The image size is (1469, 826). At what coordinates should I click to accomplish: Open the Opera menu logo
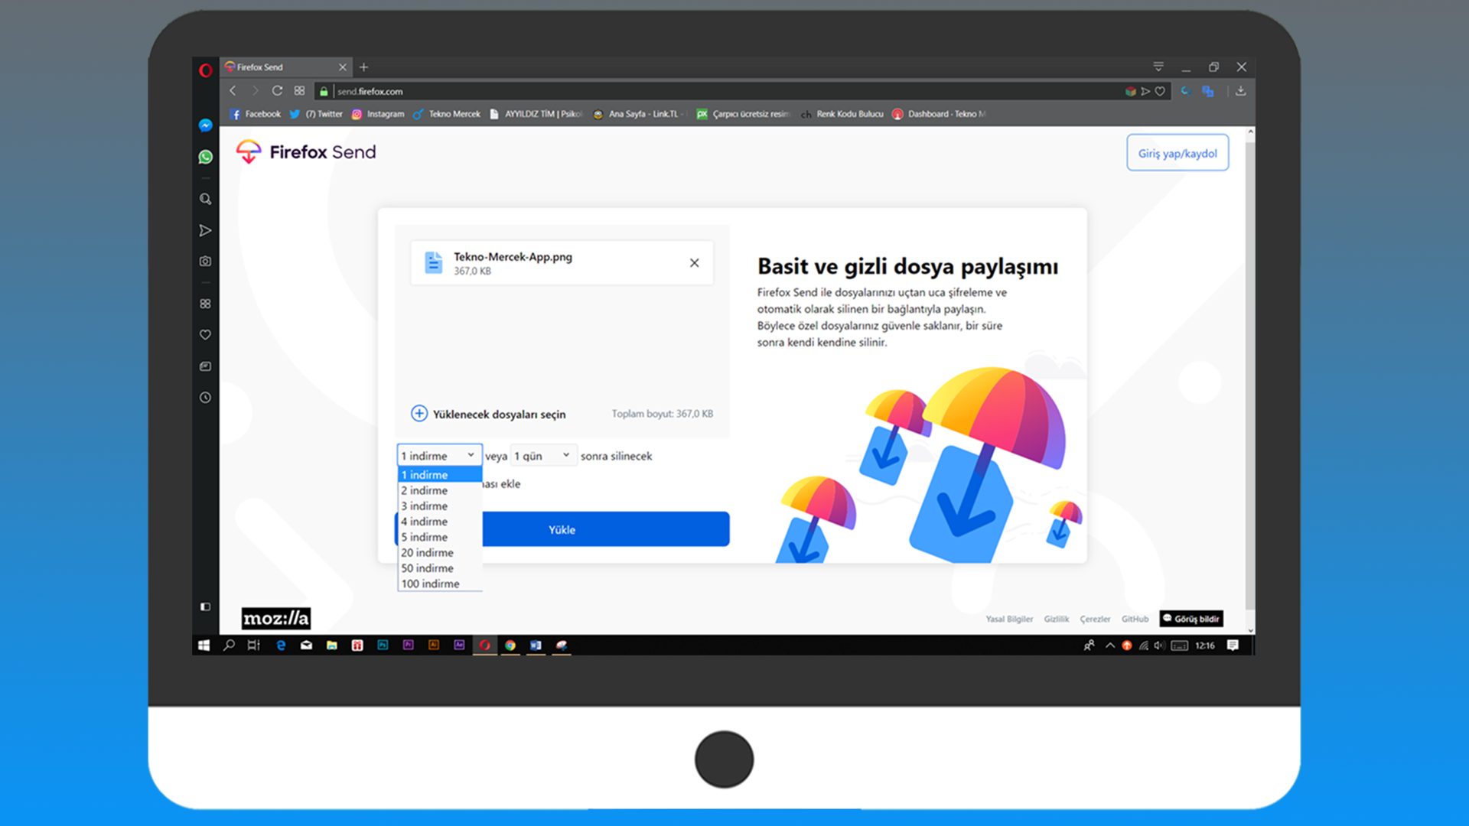[x=205, y=70]
